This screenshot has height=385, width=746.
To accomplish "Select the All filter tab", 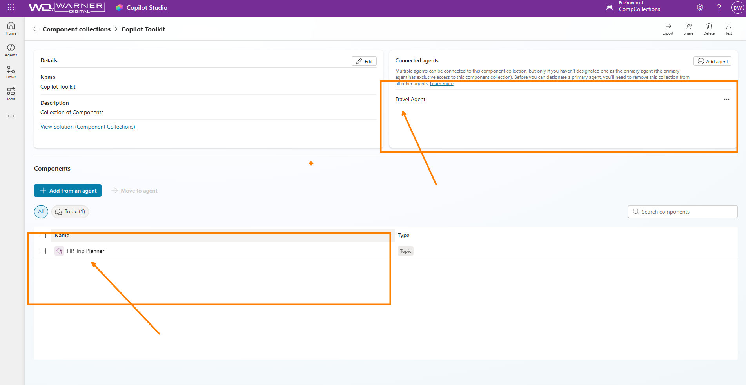I will (41, 212).
